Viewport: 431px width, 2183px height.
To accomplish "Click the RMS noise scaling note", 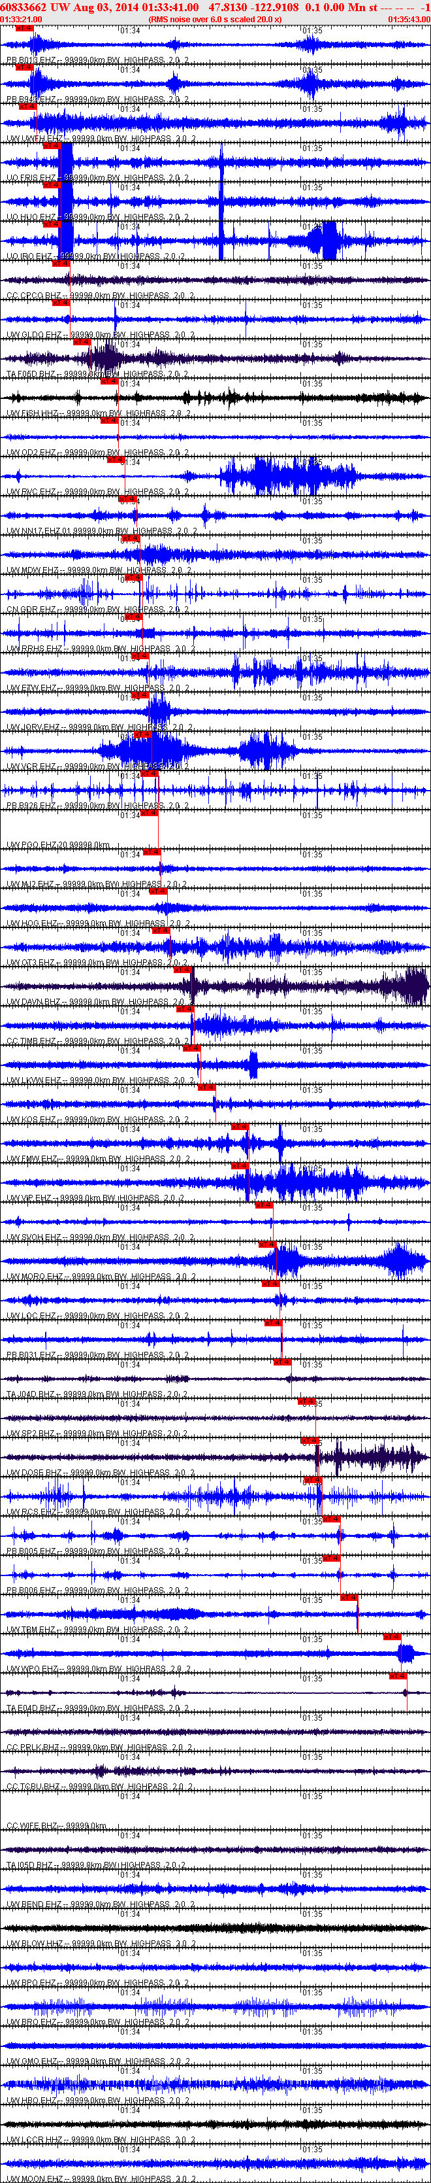I will click(215, 19).
